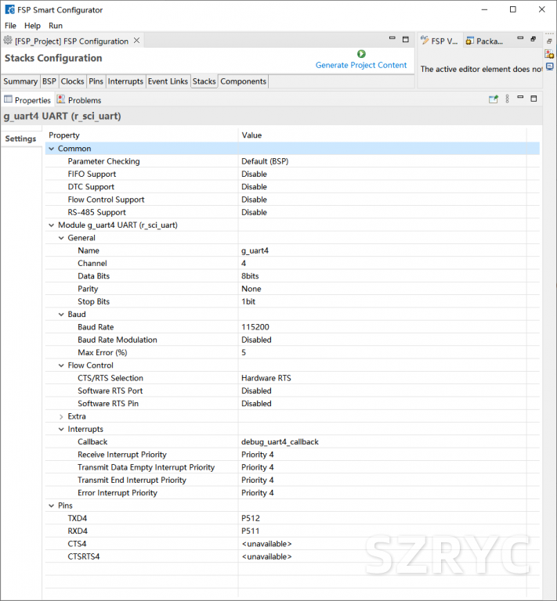
Task: Minimize the Properties panel
Action: 520,99
